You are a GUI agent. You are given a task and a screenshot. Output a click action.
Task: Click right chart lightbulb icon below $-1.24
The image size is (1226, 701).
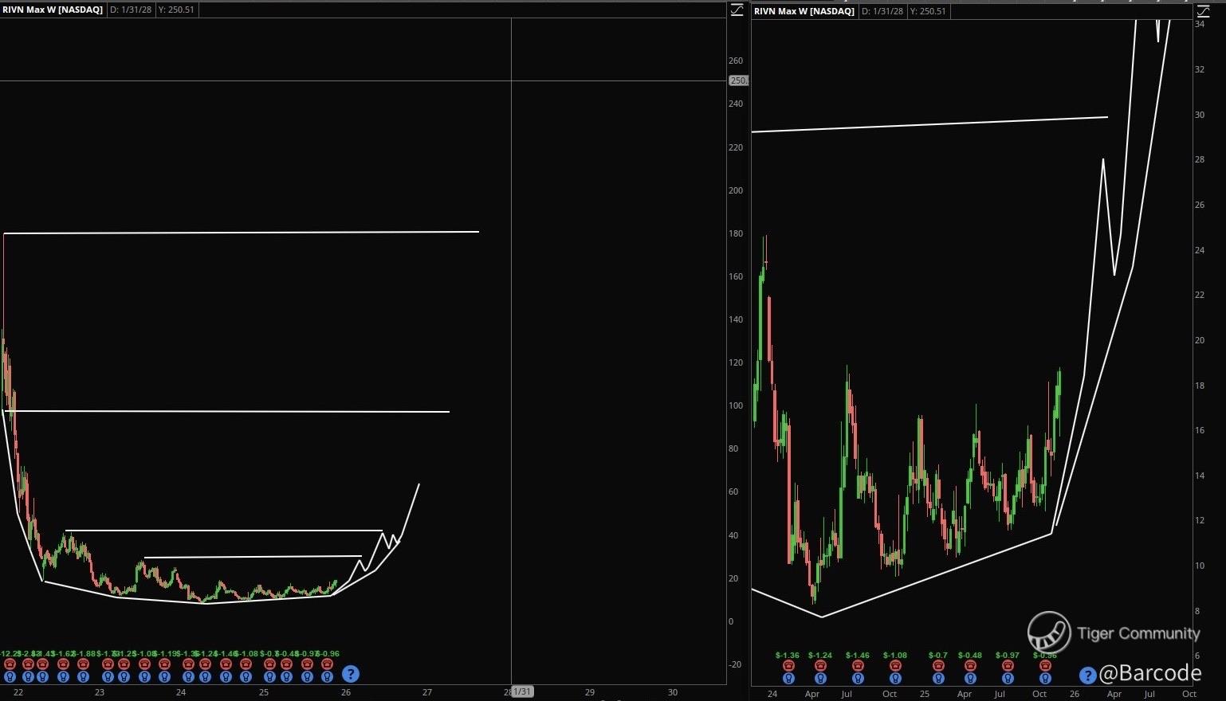(820, 679)
